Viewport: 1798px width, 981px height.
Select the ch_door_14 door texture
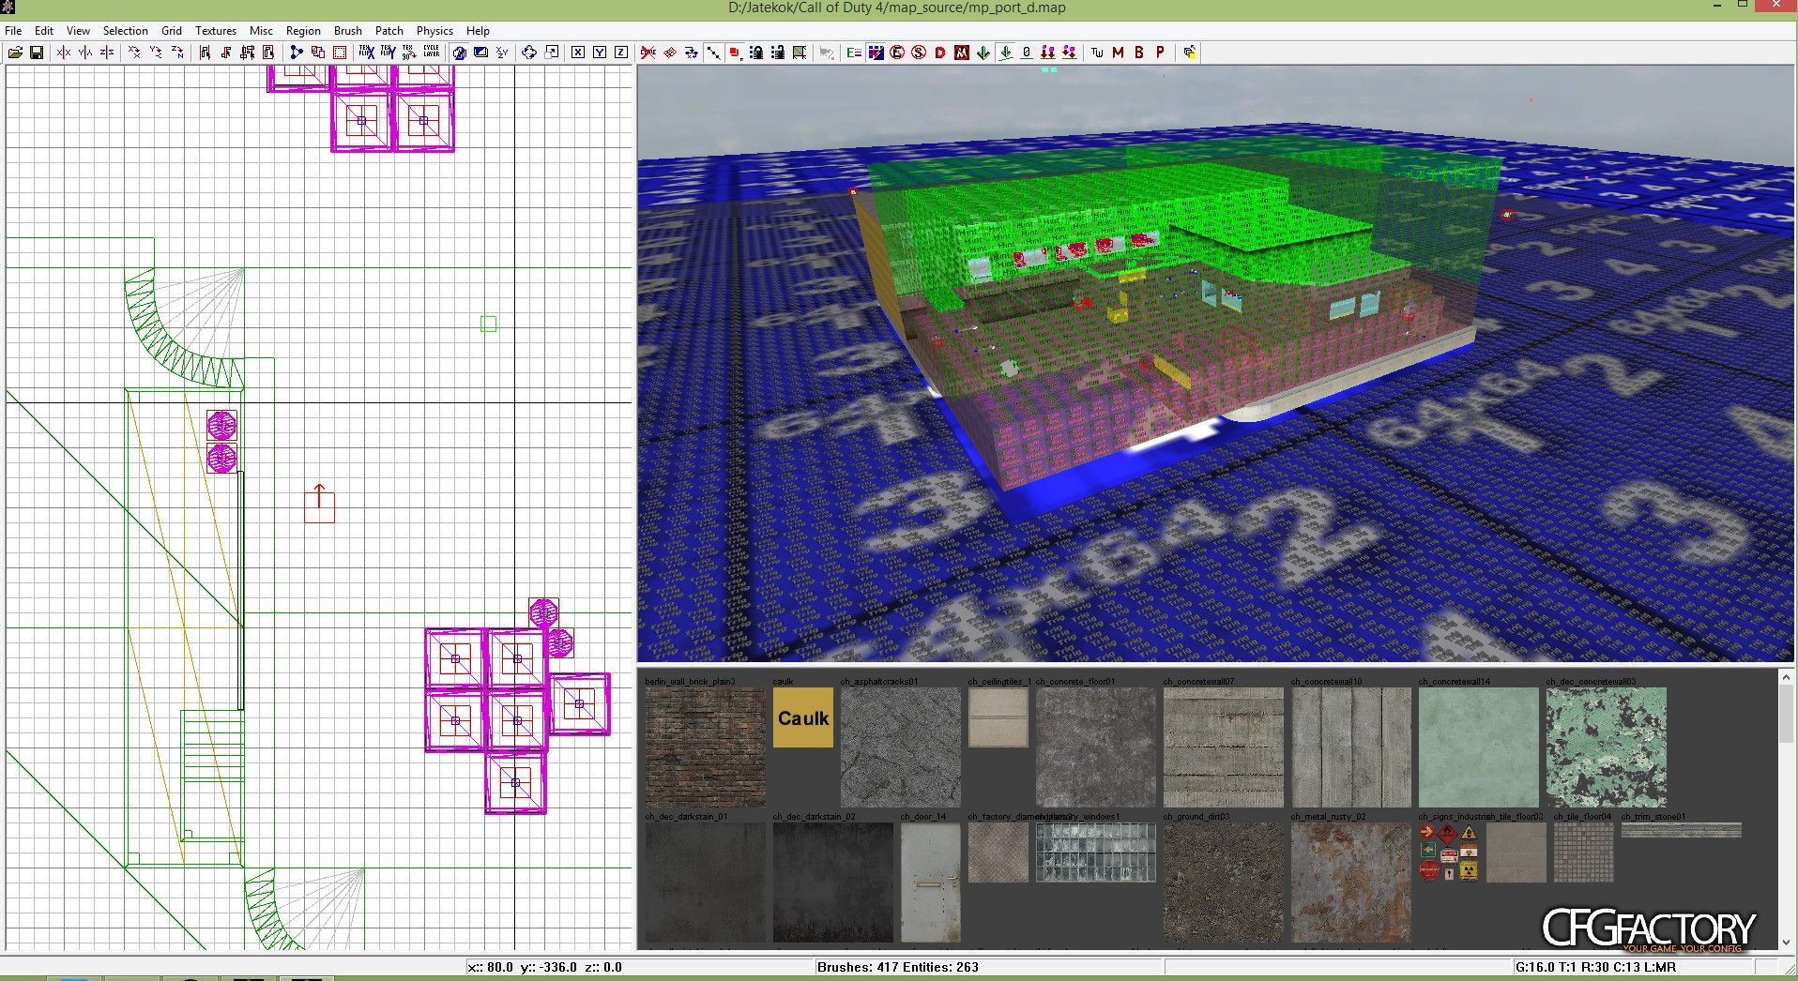pos(931,883)
